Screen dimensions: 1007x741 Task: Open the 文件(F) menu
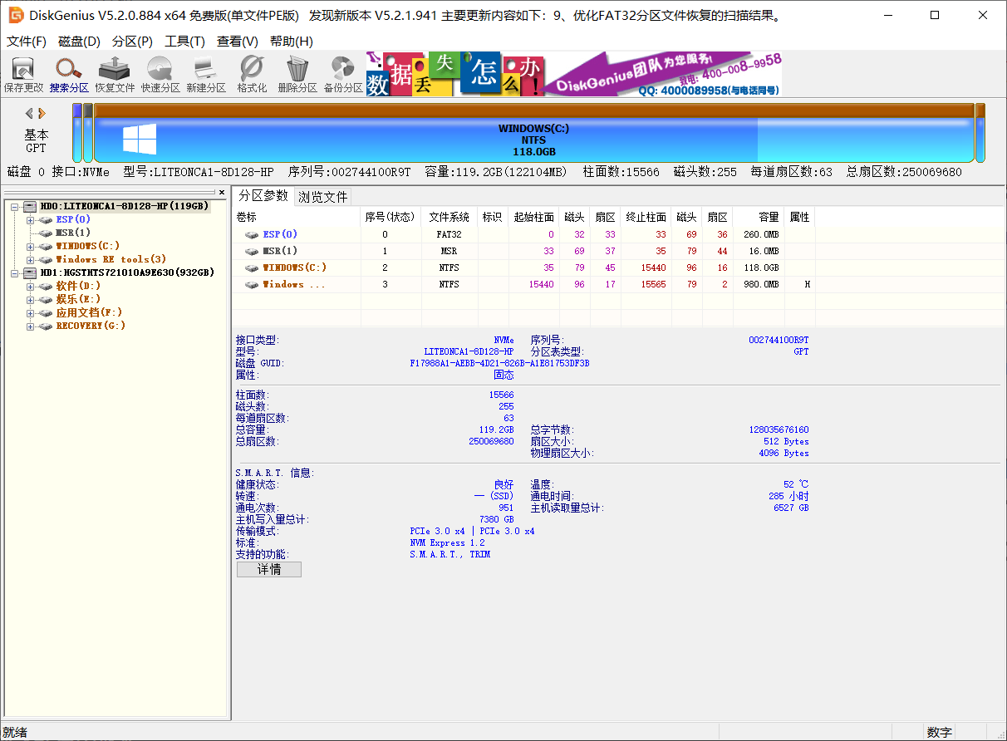point(27,42)
